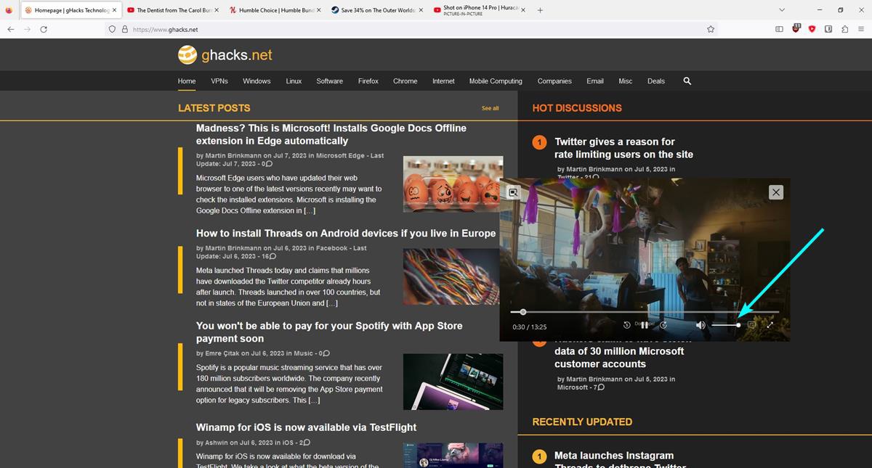This screenshot has width=872, height=468.
Task: Switch to the Outer Worlds Steam tab
Action: click(x=376, y=10)
